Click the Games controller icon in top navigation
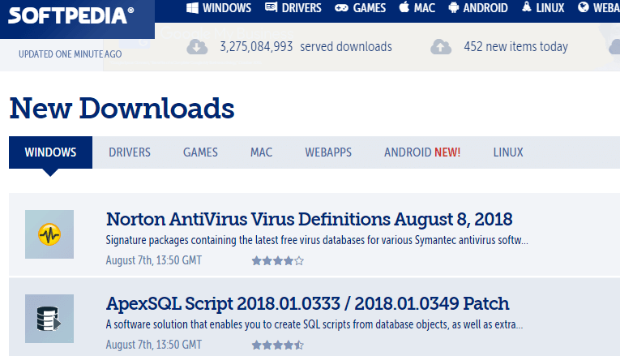The height and width of the screenshot is (356, 620). coord(341,8)
